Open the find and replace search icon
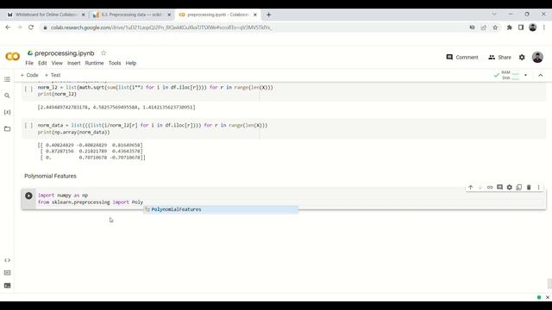Image resolution: width=552 pixels, height=310 pixels. tap(7, 96)
